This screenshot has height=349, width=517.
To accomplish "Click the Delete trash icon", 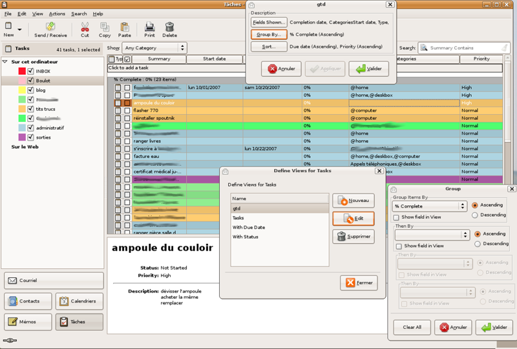I will point(170,27).
